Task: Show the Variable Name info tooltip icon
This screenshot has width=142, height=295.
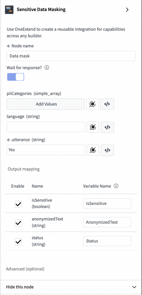Action: 116,186
